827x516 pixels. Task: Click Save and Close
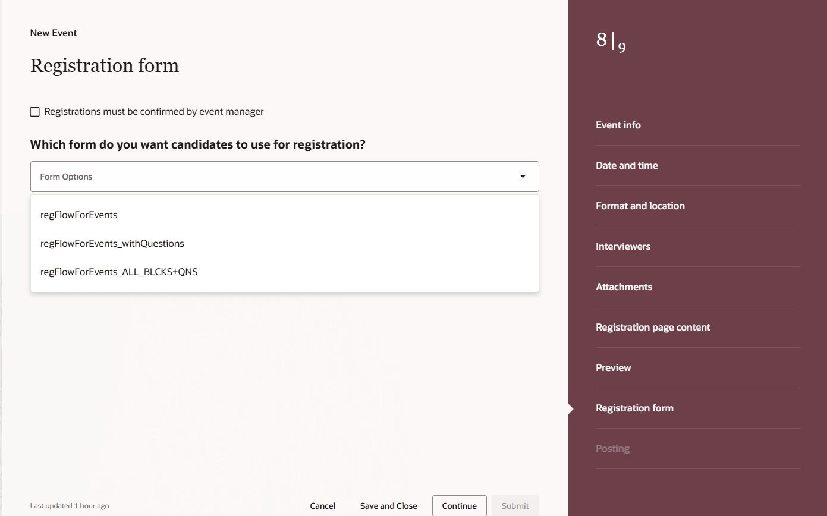[389, 506]
